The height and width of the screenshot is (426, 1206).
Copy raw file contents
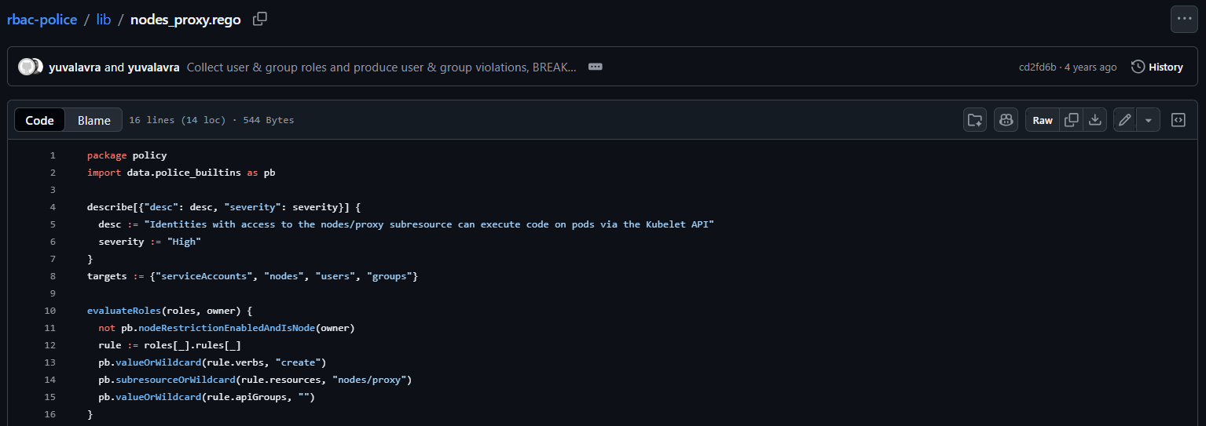click(1071, 120)
